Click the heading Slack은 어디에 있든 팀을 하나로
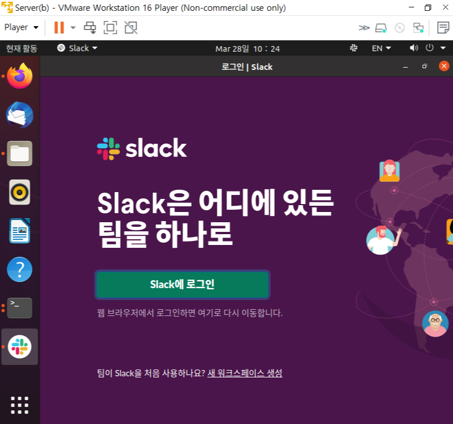This screenshot has height=424, width=453. 215,218
